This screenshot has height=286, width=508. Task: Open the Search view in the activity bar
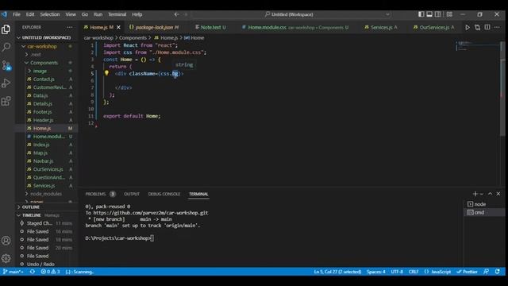[x=6, y=48]
